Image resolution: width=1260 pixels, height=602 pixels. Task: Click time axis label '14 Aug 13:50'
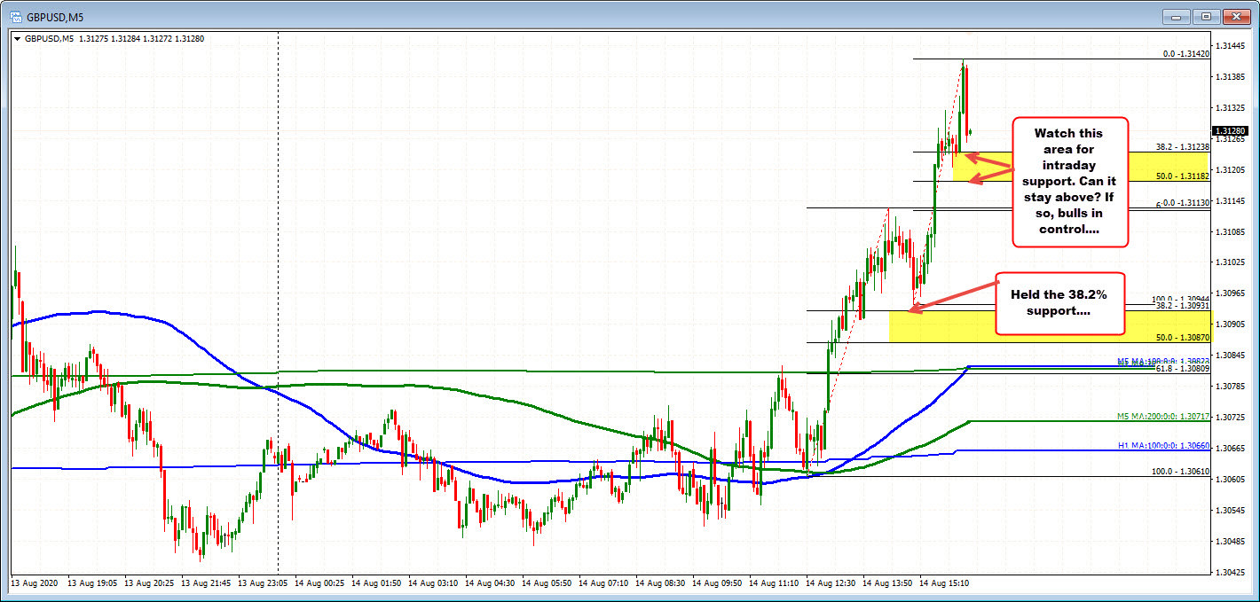coord(889,583)
